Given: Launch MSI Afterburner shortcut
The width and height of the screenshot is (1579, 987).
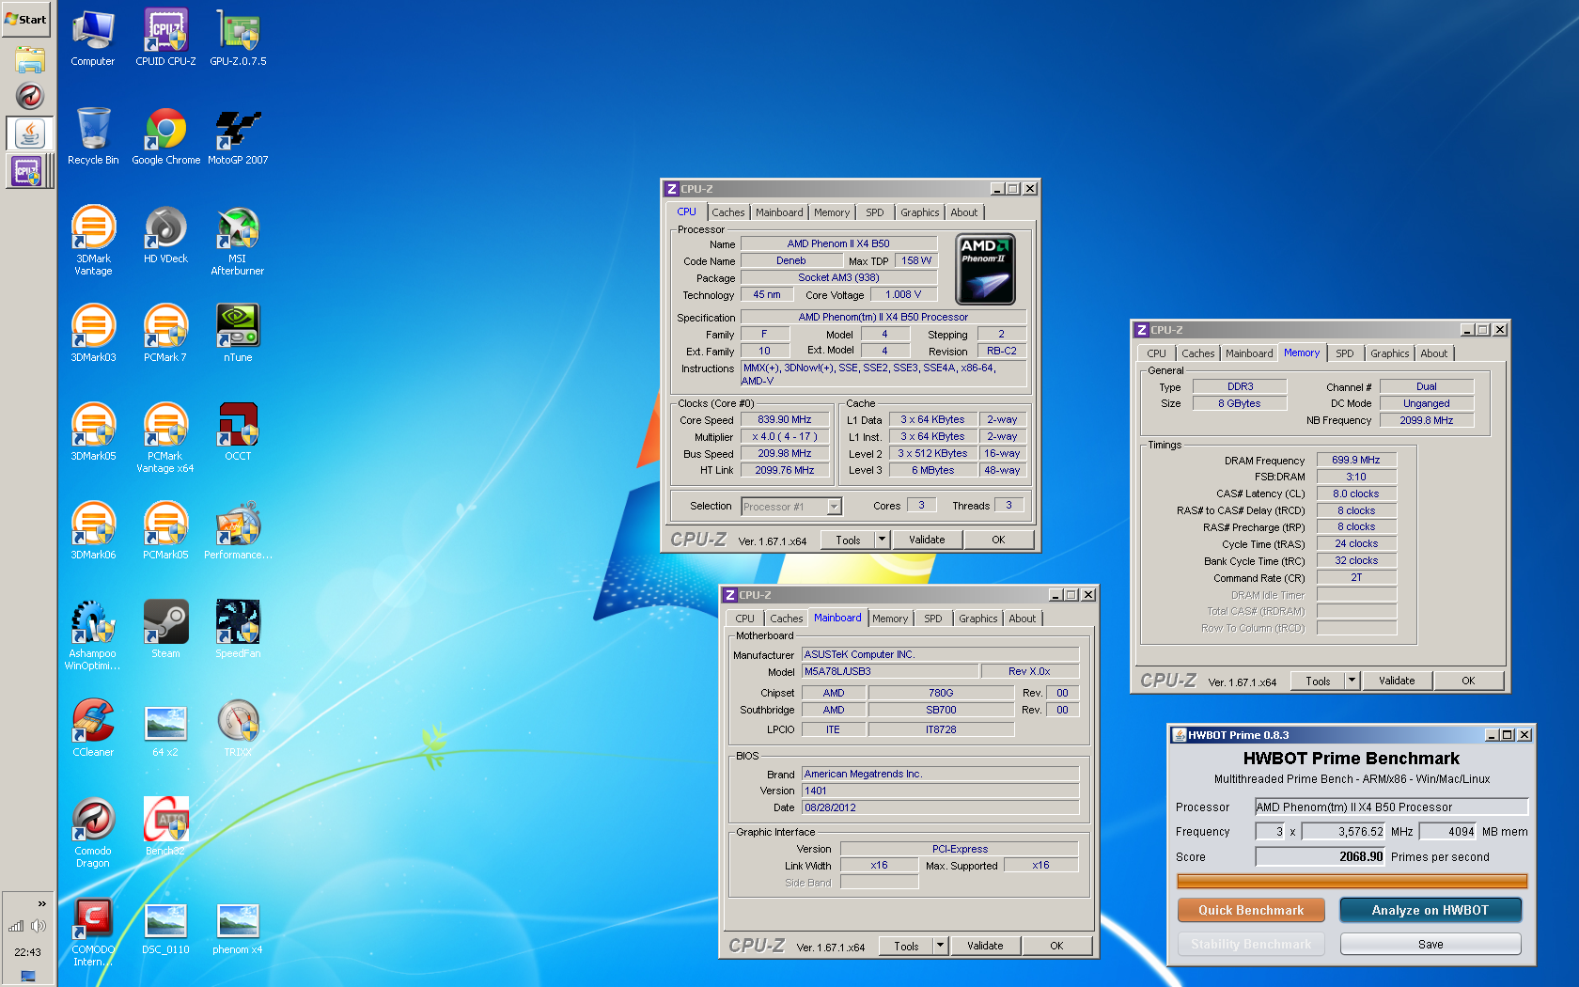Looking at the screenshot, I should point(238,241).
